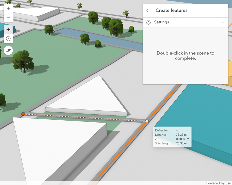Click the Settings row in the panel
This screenshot has height=185, width=232.
pyautogui.click(x=185, y=22)
